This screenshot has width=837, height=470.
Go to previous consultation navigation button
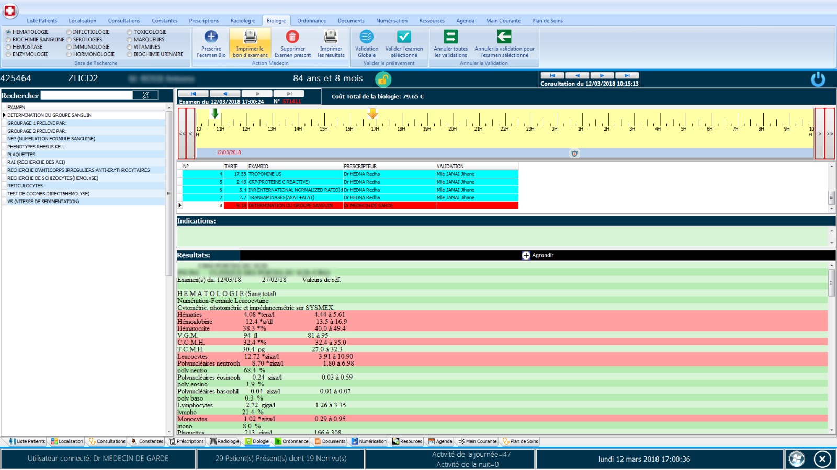click(x=578, y=75)
